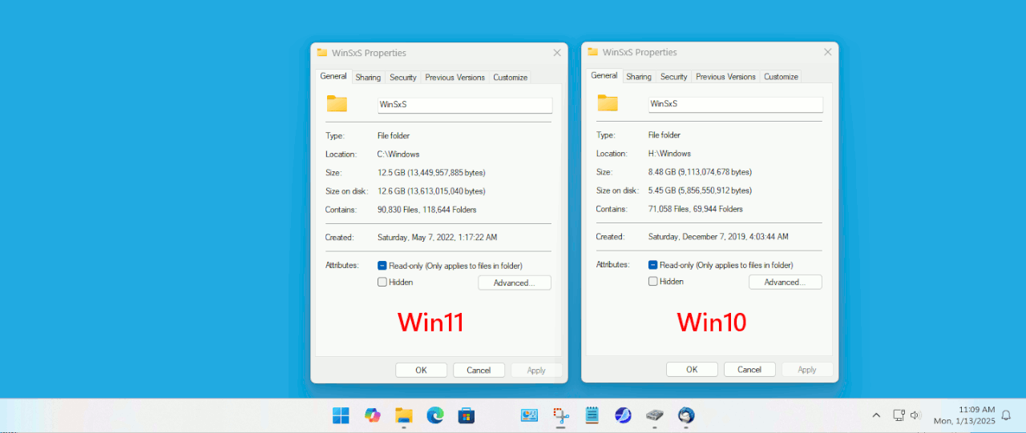Click the 71,058 Files, 69,944 Folders text
Screen dimensions: 1026x433
click(x=696, y=209)
